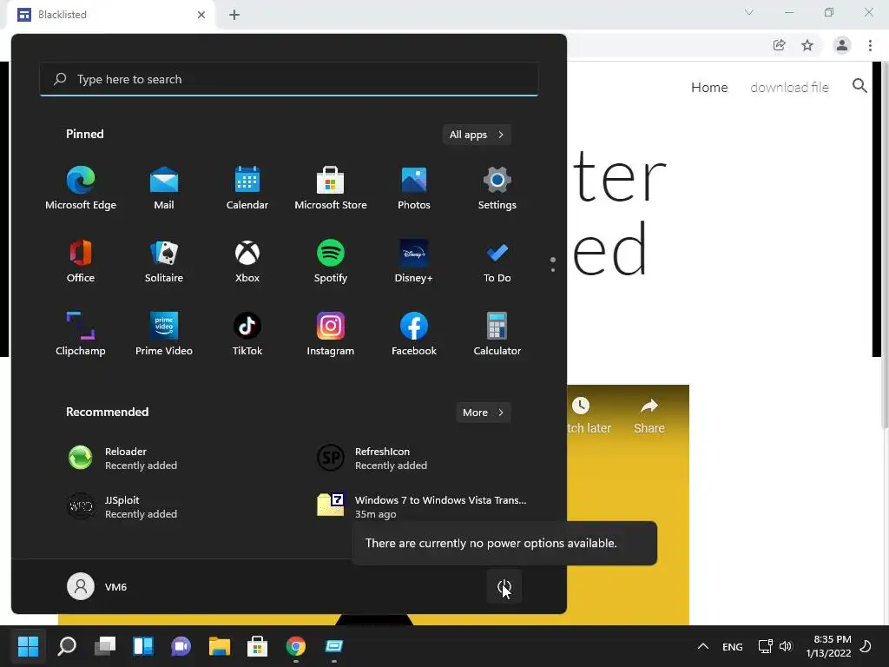889x667 pixels.
Task: Select the Blacklisted browser tab
Action: pos(112,15)
